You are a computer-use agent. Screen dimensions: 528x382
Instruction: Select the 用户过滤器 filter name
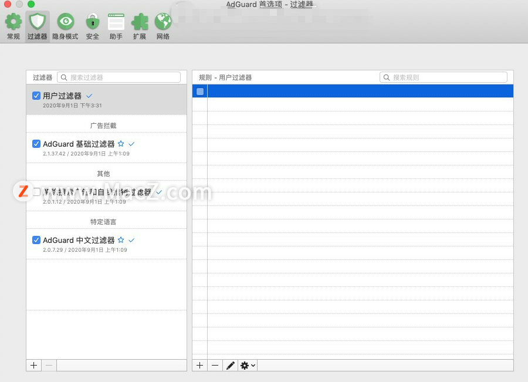pyautogui.click(x=62, y=96)
